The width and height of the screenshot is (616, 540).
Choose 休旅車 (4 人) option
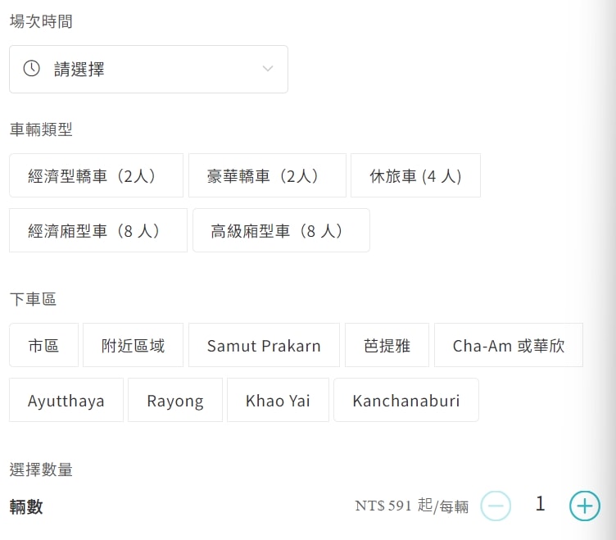[415, 175]
